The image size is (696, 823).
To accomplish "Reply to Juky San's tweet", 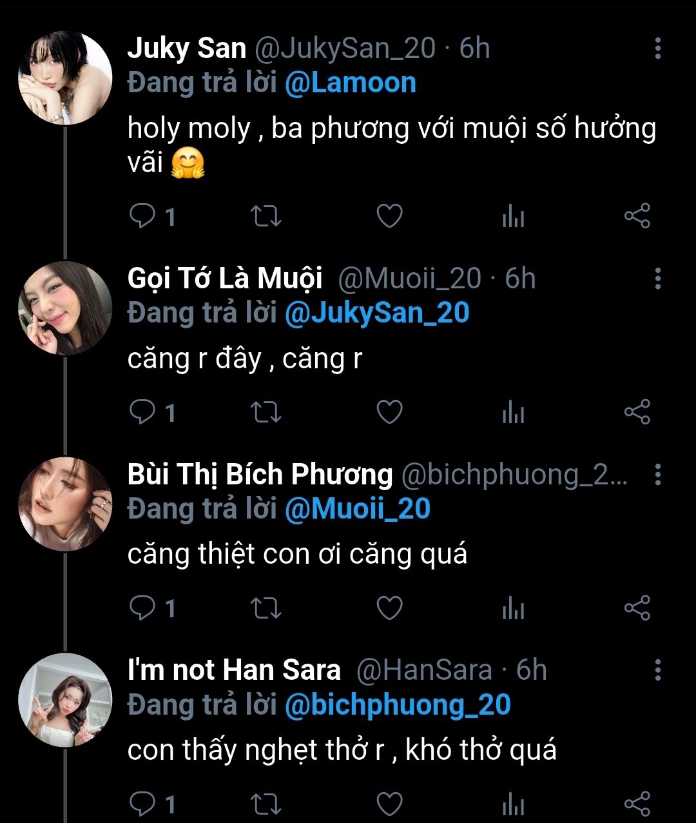I will click(142, 217).
